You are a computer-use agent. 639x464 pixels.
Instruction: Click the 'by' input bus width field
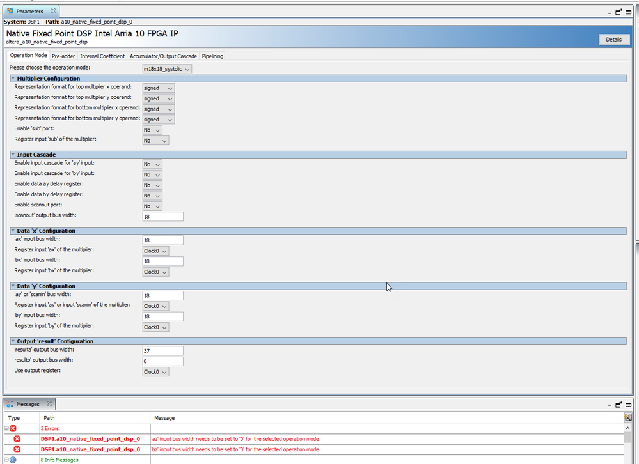pos(162,316)
